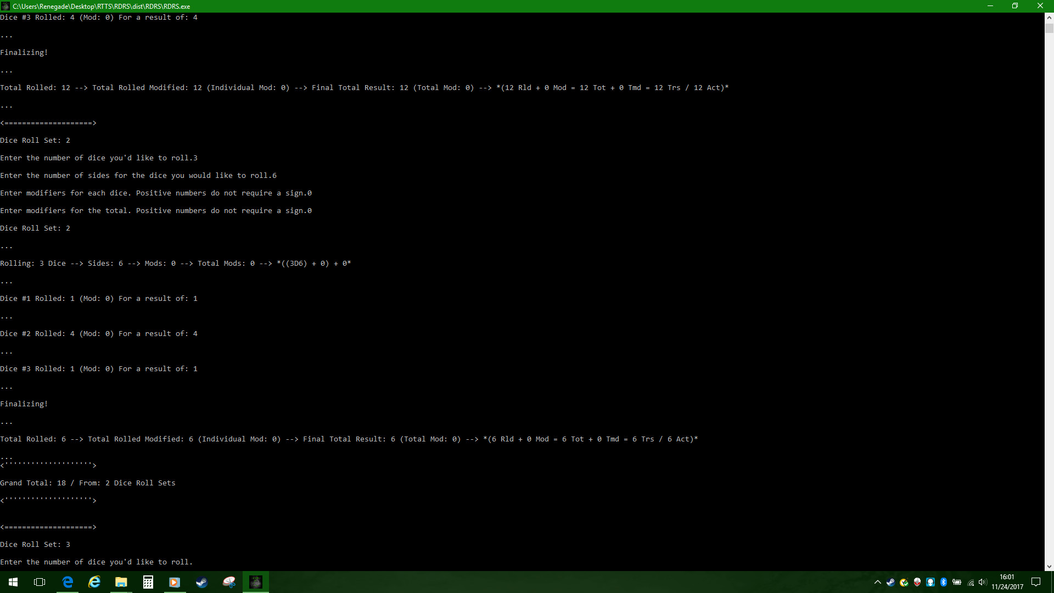Launch Internet Explorer from the taskbar
1054x593 pixels.
tap(94, 582)
